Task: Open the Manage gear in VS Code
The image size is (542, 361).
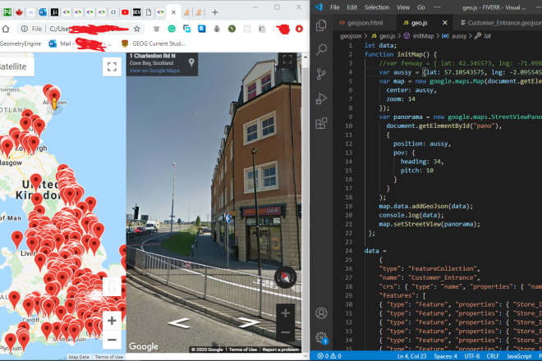Action: 321,337
